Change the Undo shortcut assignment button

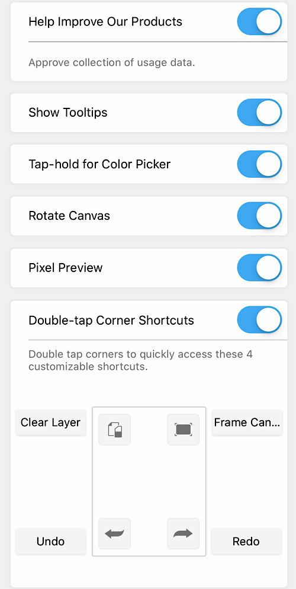[x=51, y=541]
